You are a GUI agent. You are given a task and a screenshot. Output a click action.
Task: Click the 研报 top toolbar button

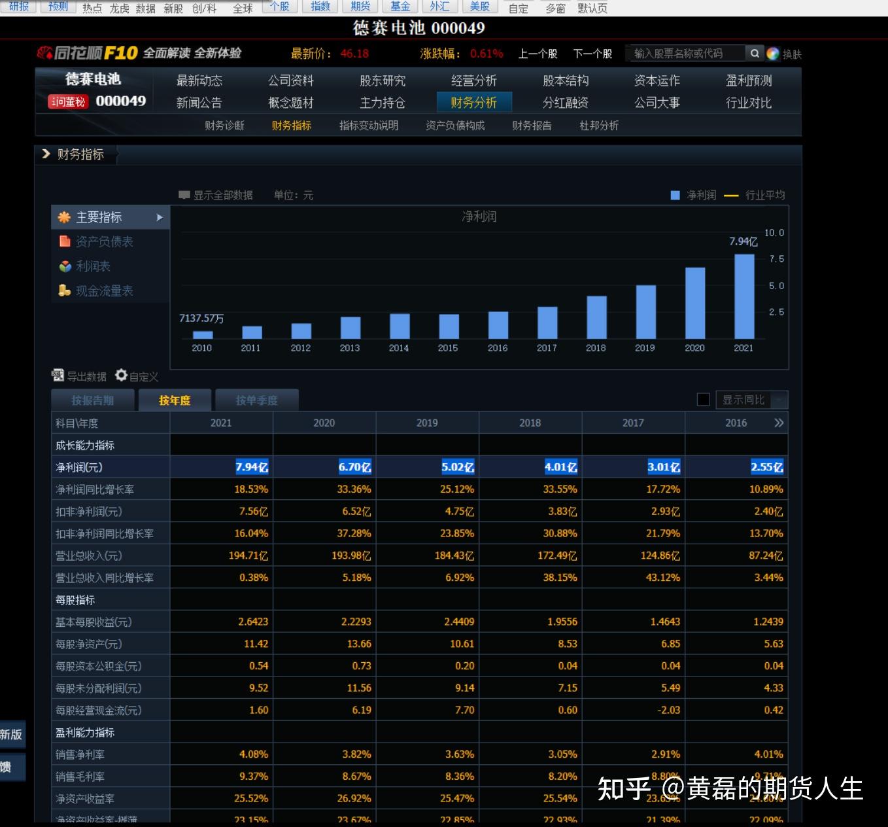click(19, 7)
